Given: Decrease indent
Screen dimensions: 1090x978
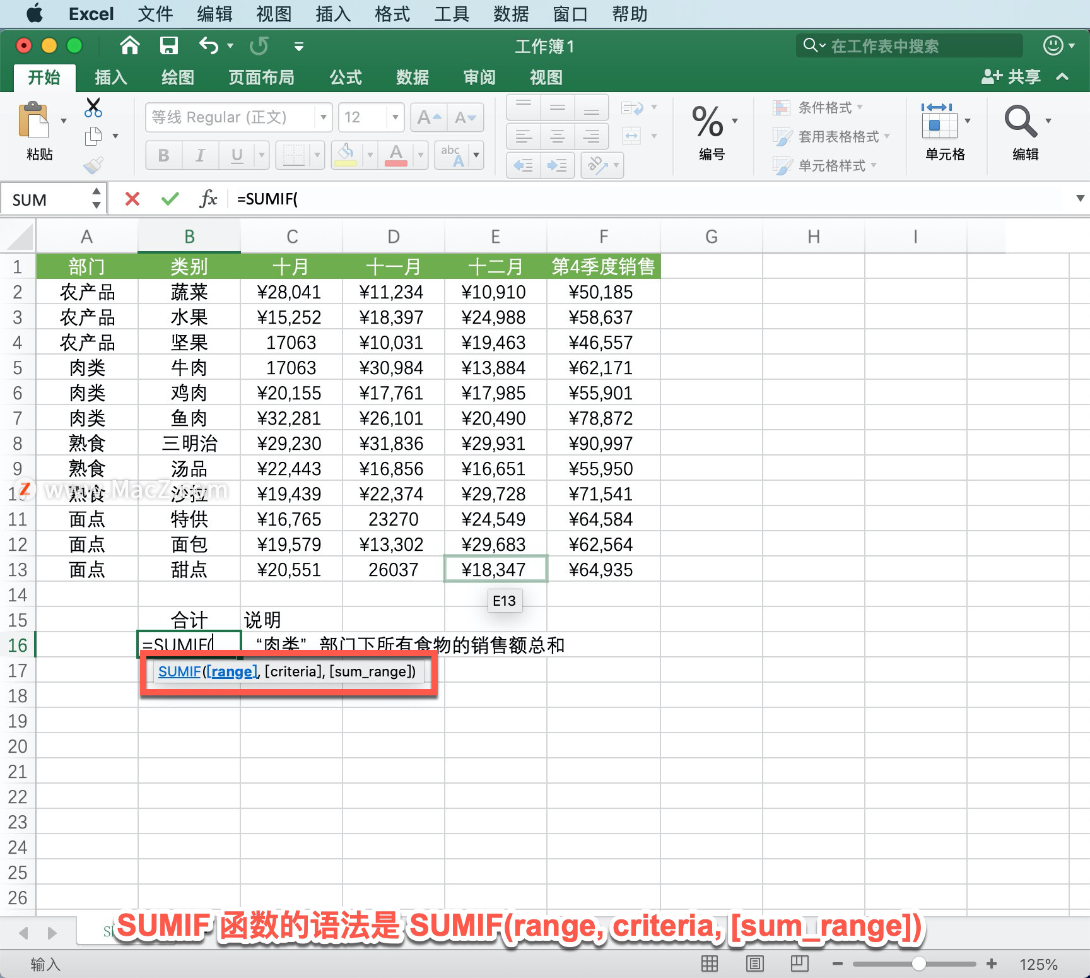Looking at the screenshot, I should click(x=524, y=165).
